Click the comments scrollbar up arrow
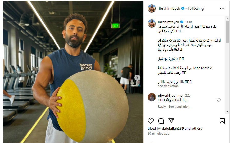This screenshot has width=233, height=143. [227, 19]
